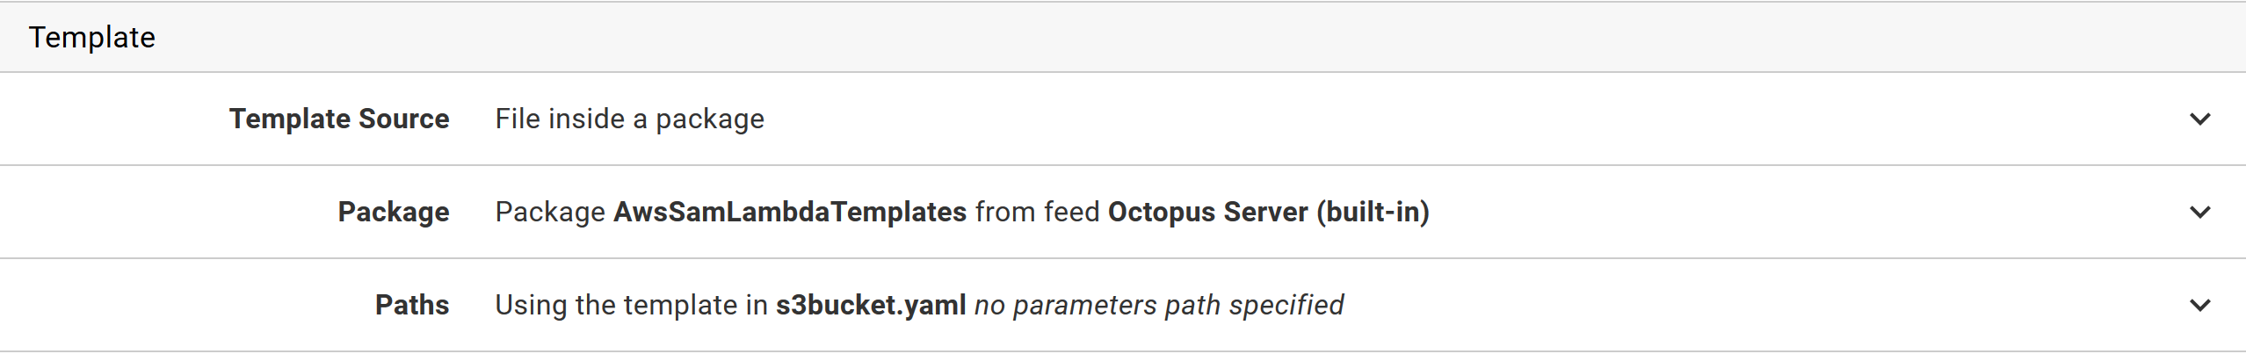Click the Template section header
The height and width of the screenshot is (354, 2246).
click(x=92, y=37)
